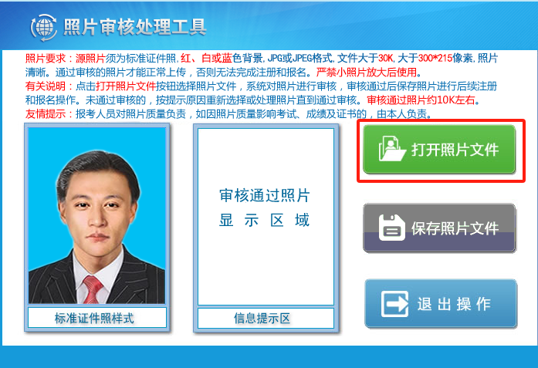Viewport: 538px width, 368px height.
Task: Click the arrow exit icon on 退出操作
Action: pyautogui.click(x=394, y=304)
